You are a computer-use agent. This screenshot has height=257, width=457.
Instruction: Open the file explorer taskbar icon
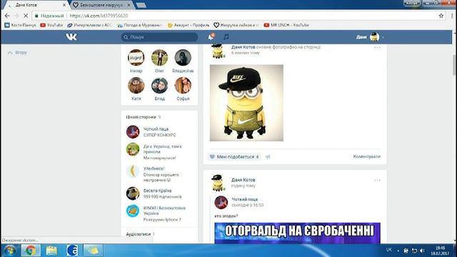(x=51, y=251)
